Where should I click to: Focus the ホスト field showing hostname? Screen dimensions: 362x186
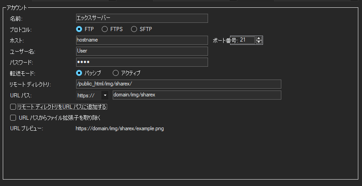click(x=142, y=40)
